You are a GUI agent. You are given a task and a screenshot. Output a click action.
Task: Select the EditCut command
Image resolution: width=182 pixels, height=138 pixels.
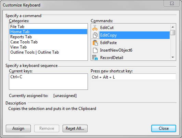click(x=131, y=28)
